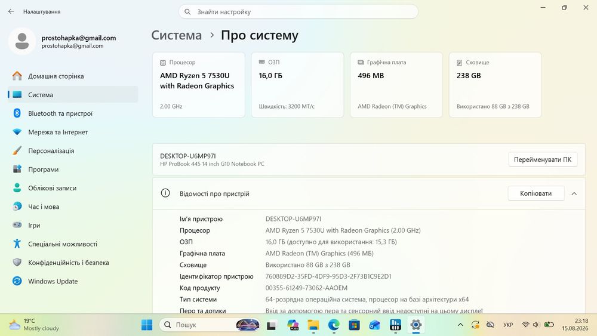The width and height of the screenshot is (597, 336).
Task: Click the Тип системи row value
Action: pos(367,300)
